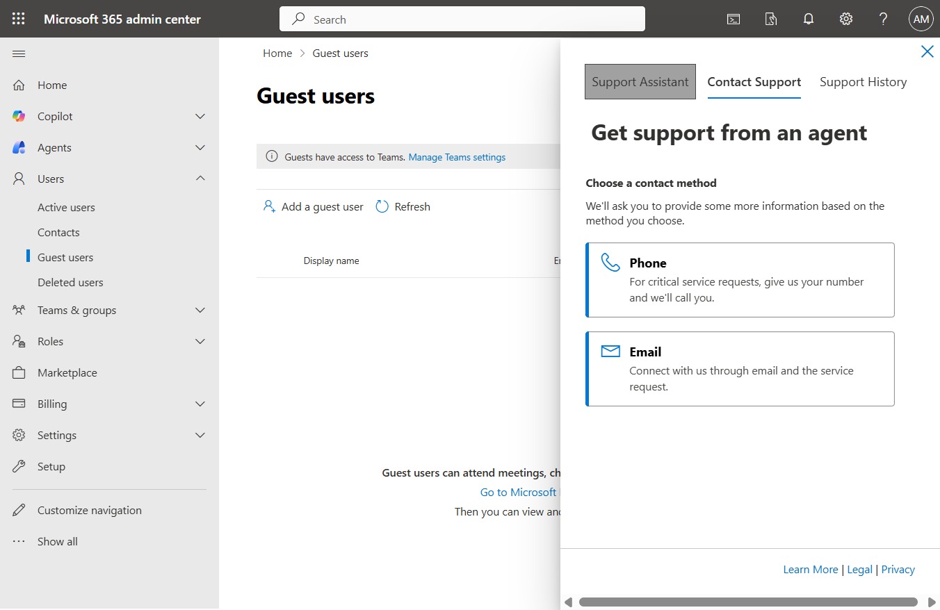
Task: Switch to the Support Assistant tab
Action: [x=640, y=82]
